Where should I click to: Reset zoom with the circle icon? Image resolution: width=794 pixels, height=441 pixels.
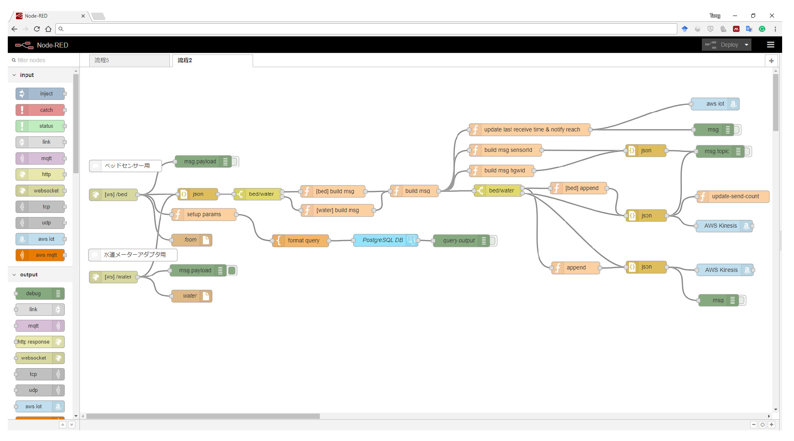pos(762,425)
